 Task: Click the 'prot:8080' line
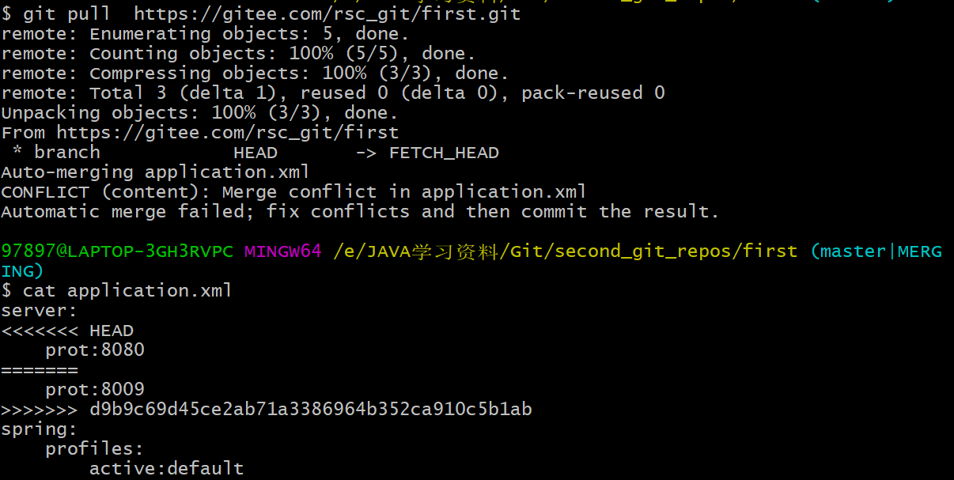(x=95, y=350)
